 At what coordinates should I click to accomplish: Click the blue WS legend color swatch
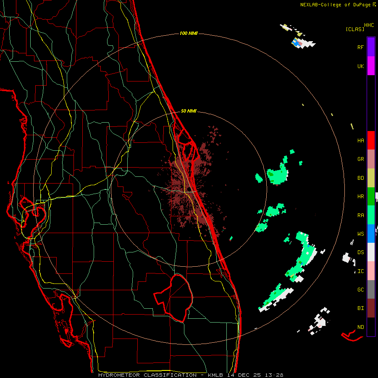[371, 234]
